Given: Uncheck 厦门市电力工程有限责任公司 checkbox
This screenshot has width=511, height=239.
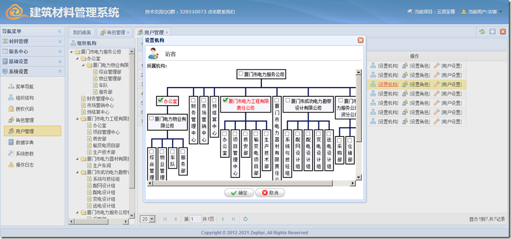Looking at the screenshot, I should [x=224, y=100].
